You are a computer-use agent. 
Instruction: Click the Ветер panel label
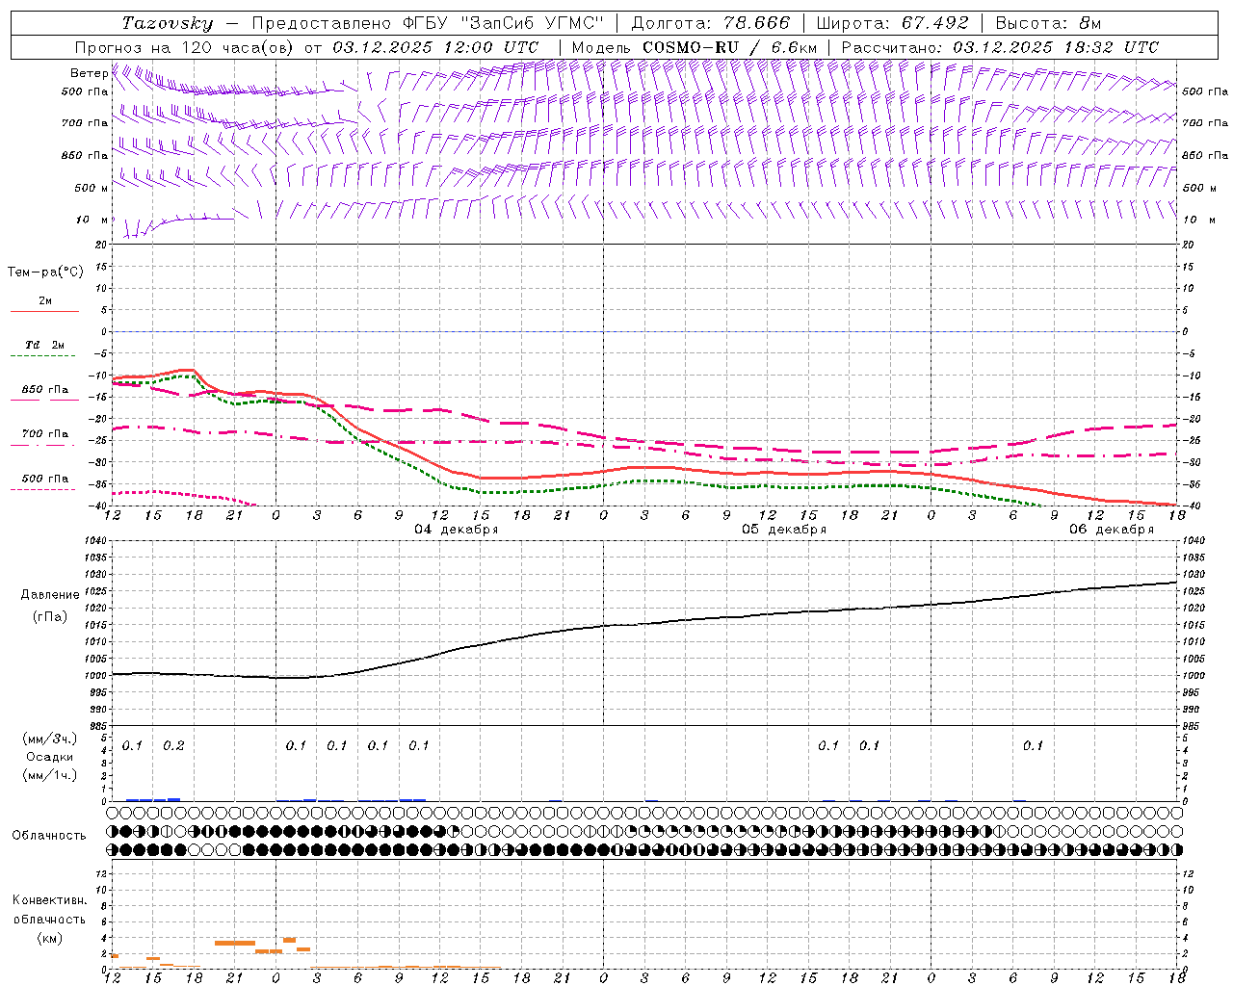[89, 73]
